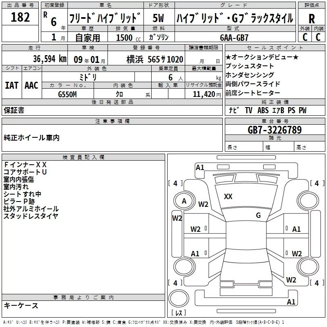The width and height of the screenshot is (327, 327).
Task: Select the color code G550M
Action: (67, 94)
